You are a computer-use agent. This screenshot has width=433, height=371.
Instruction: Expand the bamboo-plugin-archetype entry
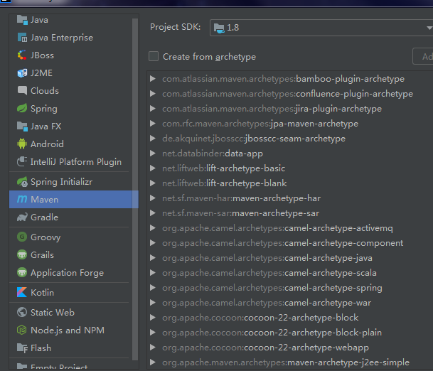(152, 79)
